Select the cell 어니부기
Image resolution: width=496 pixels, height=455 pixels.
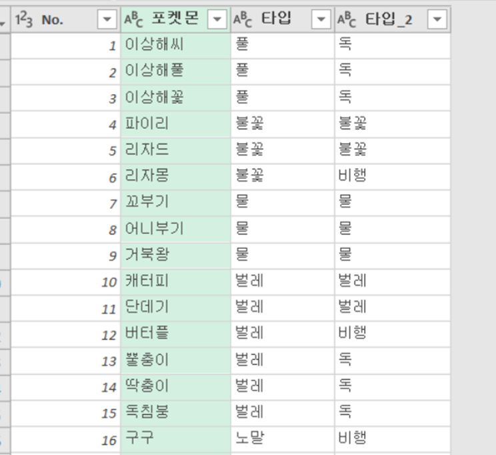(x=175, y=230)
